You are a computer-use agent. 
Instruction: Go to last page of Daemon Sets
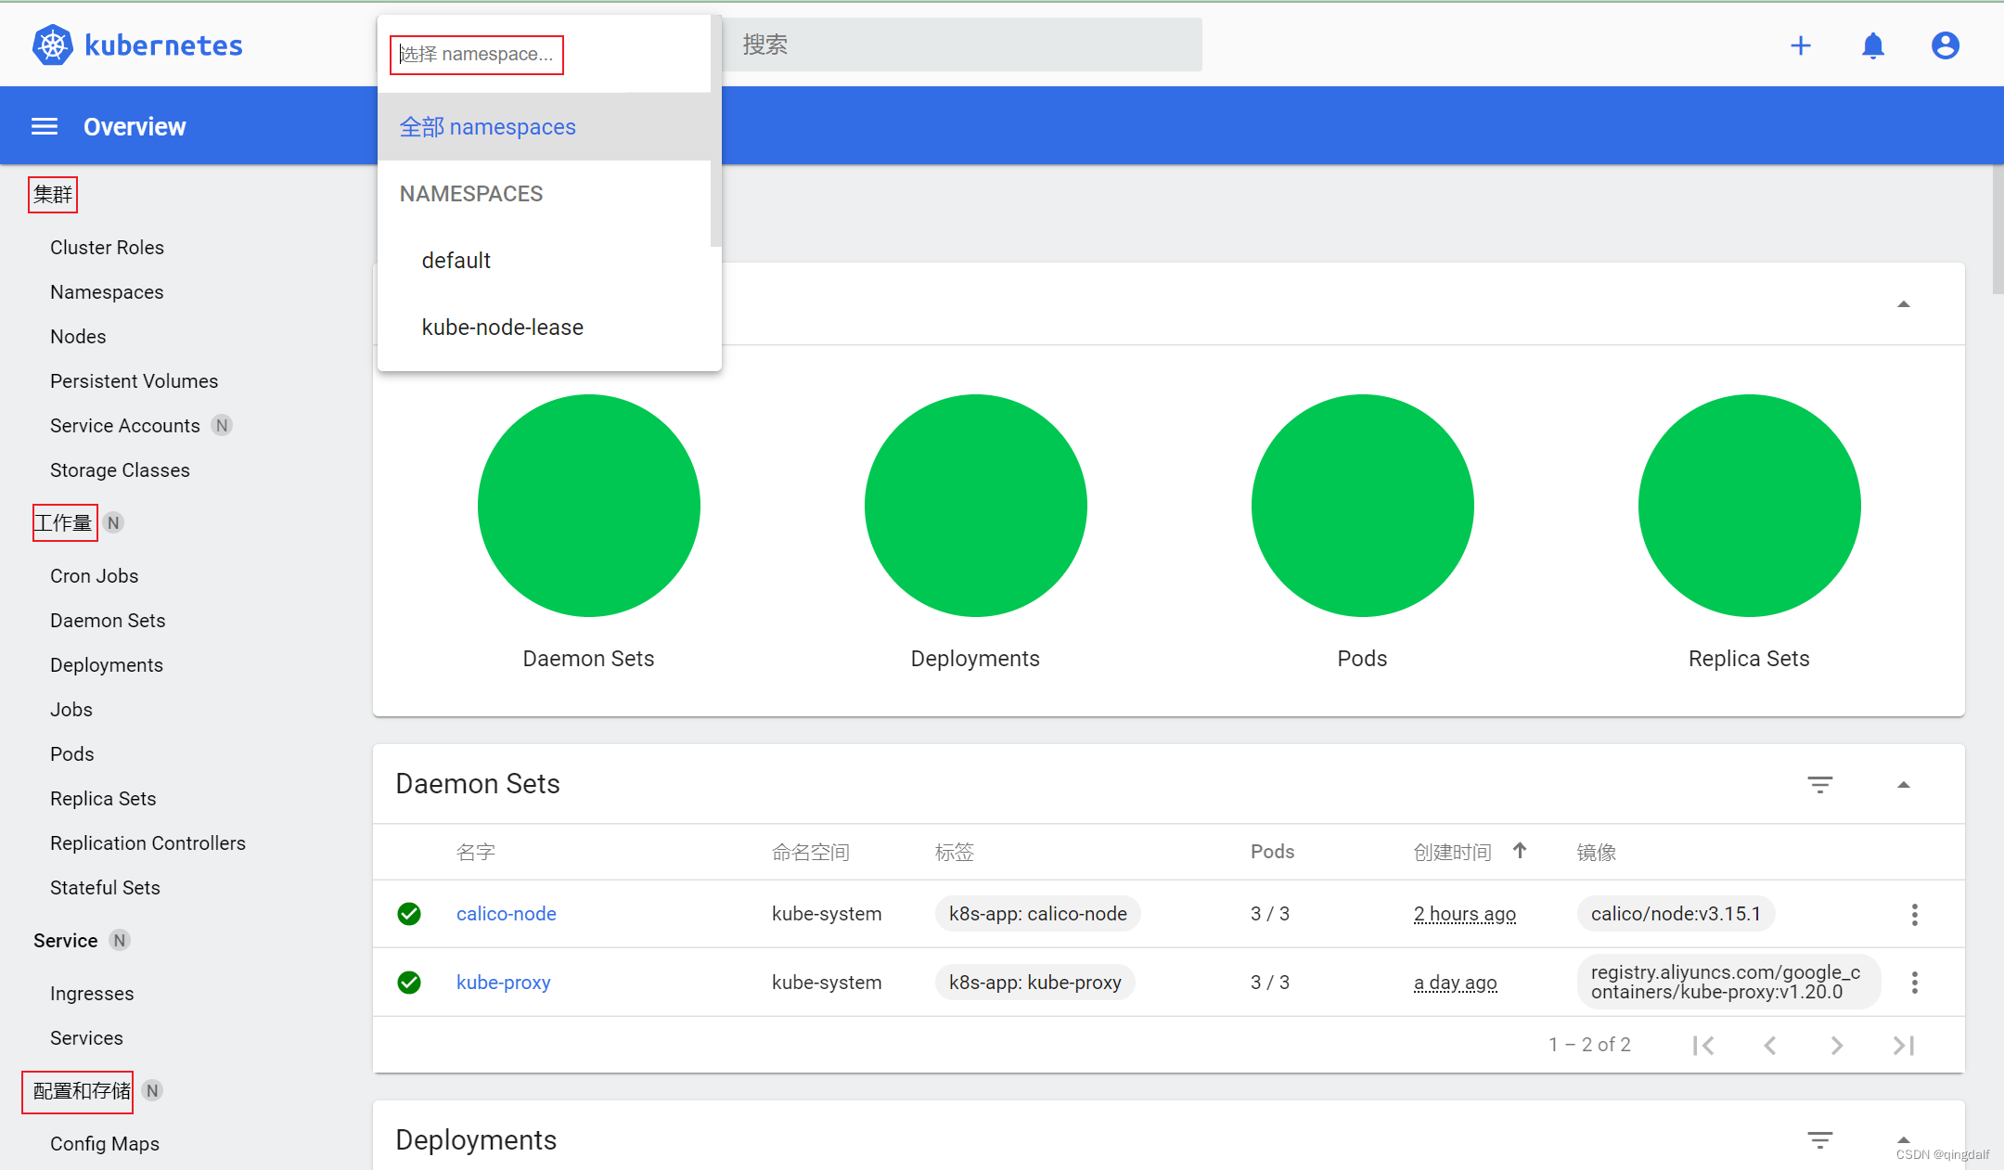point(1904,1046)
